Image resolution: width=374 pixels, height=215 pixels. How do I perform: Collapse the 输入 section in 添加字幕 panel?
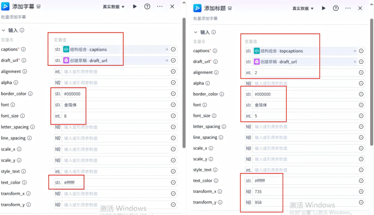(3, 30)
